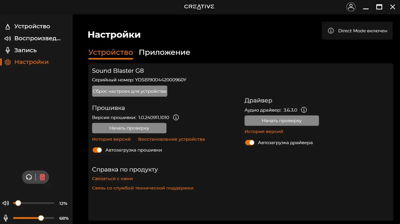Open История версий link under Драйвер
400x224 pixels.
(264, 132)
